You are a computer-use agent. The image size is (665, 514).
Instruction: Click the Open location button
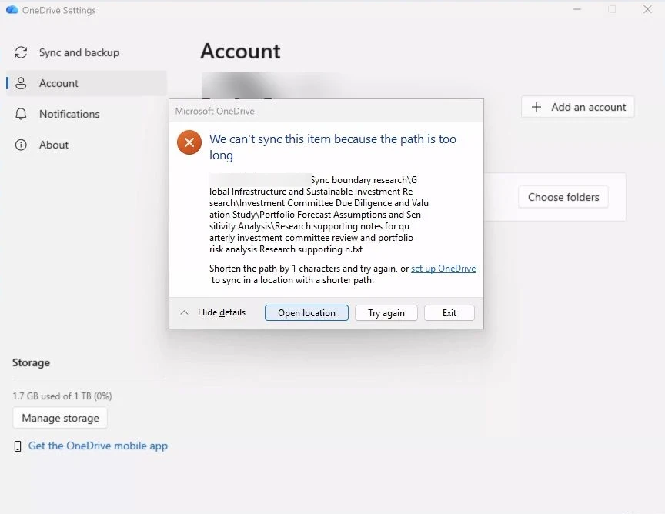pyautogui.click(x=306, y=313)
